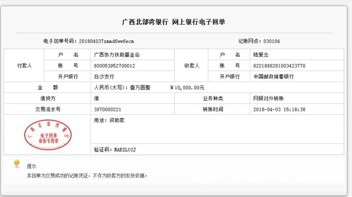Select the receipt number 201804037zmmd6ww6ecn

click(x=106, y=41)
